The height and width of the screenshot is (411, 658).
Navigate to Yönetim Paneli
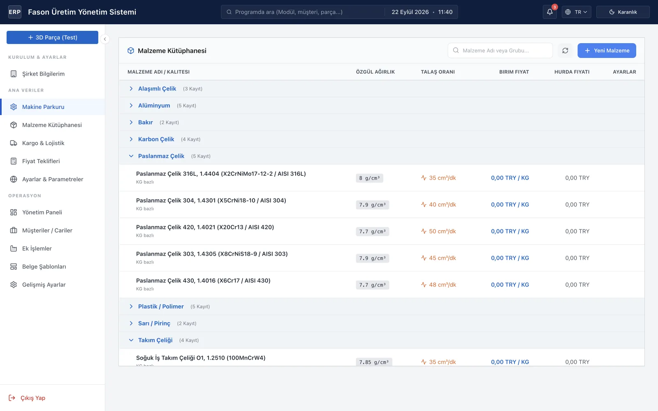pyautogui.click(x=53, y=212)
